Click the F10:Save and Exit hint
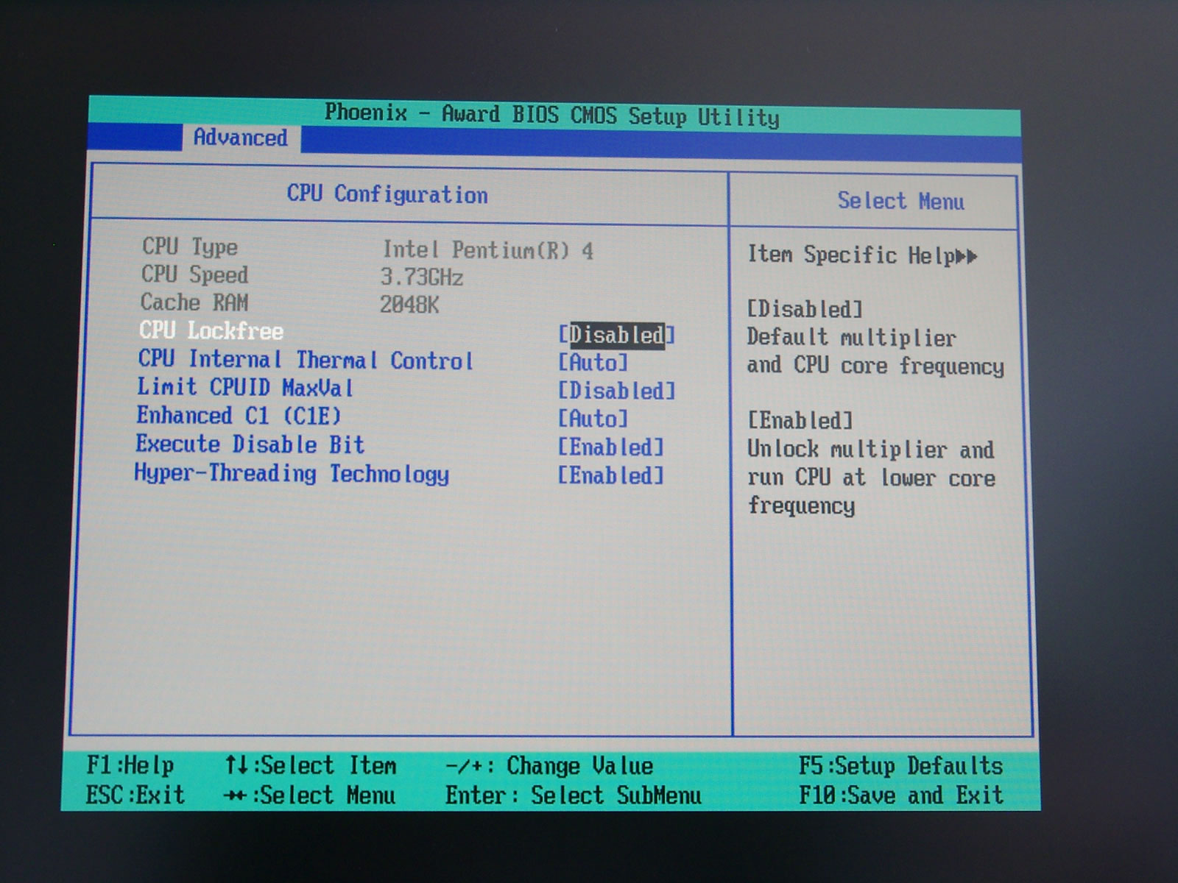1178x883 pixels. tap(900, 795)
